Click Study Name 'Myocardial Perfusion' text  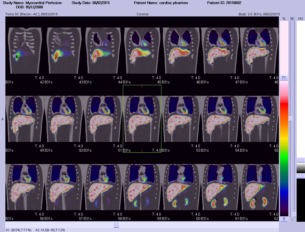tap(44, 3)
